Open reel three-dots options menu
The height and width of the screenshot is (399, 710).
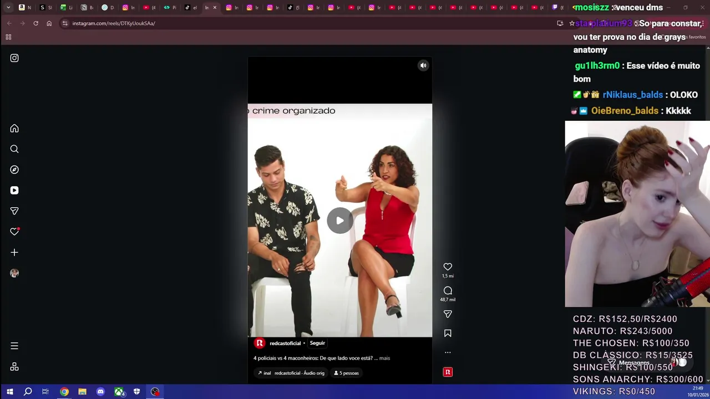448,352
